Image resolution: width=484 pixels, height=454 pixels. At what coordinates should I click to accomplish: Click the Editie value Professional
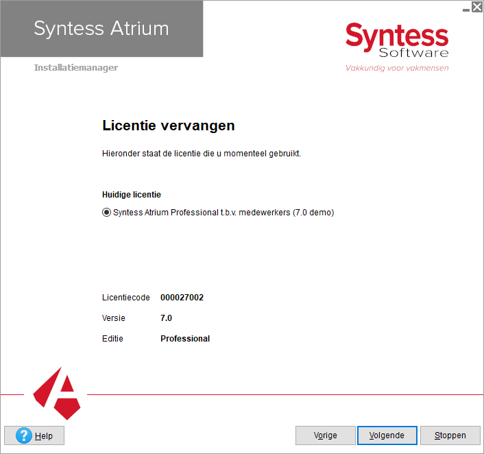185,339
